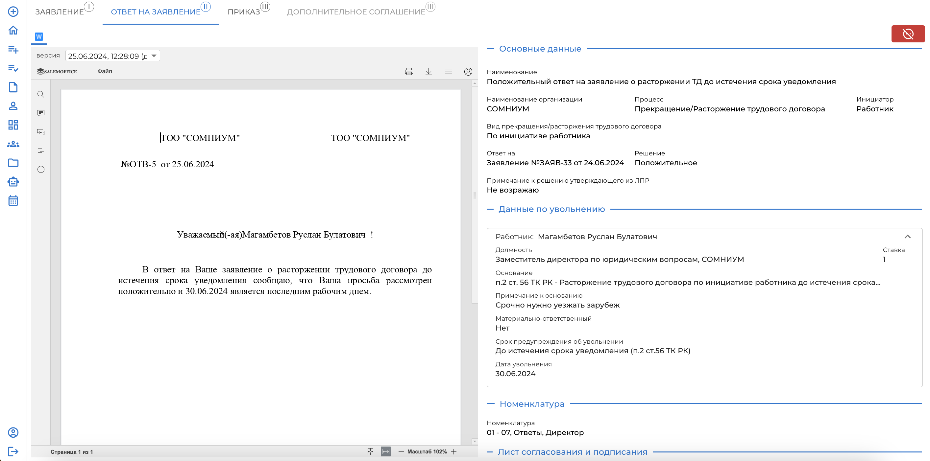The height and width of the screenshot is (461, 930).
Task: Open the Файл menu
Action: point(105,71)
